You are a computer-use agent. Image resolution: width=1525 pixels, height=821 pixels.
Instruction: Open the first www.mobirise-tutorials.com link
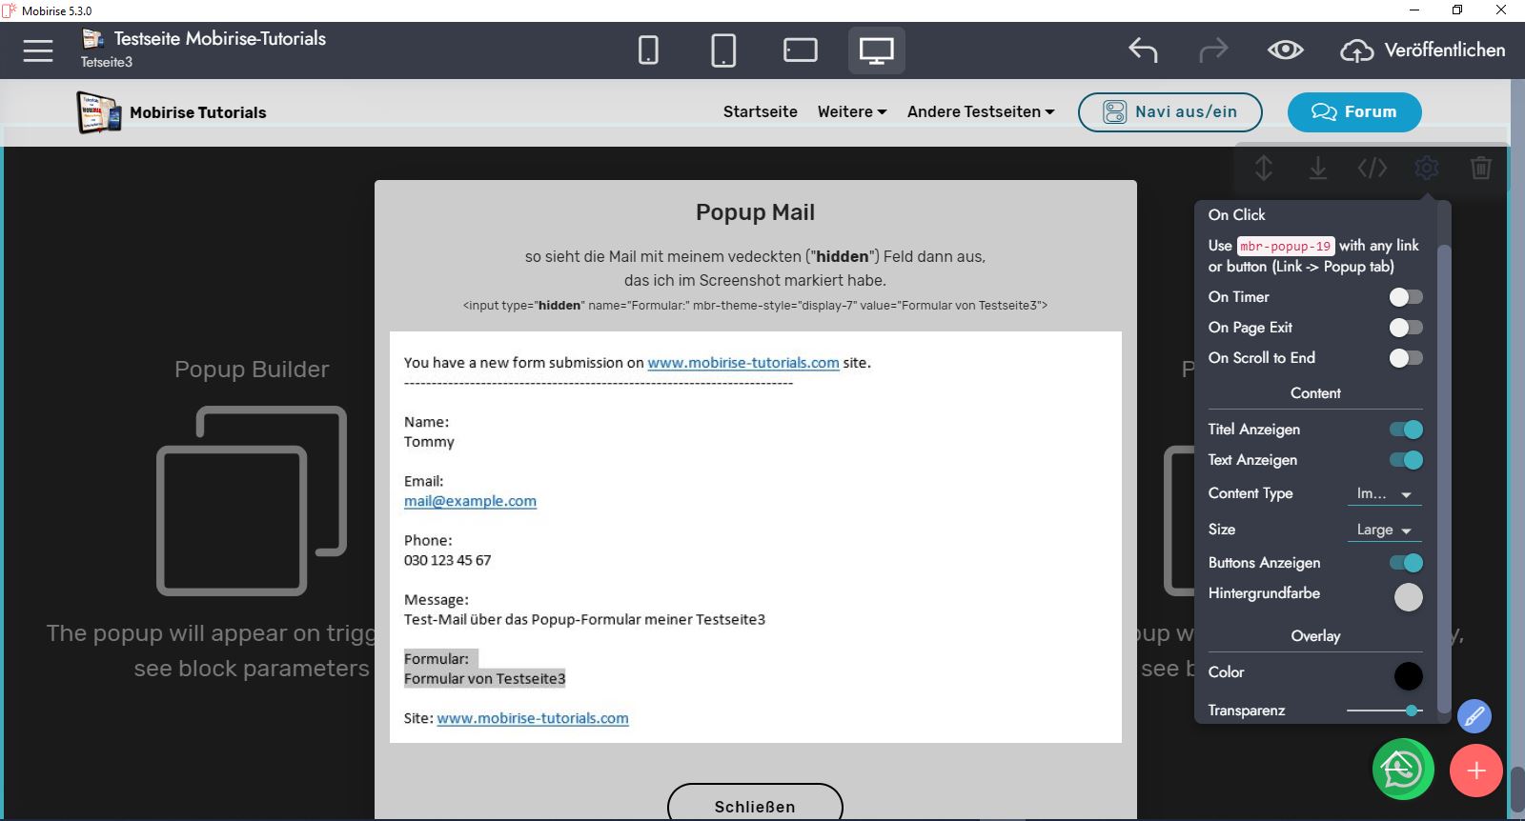tap(743, 363)
